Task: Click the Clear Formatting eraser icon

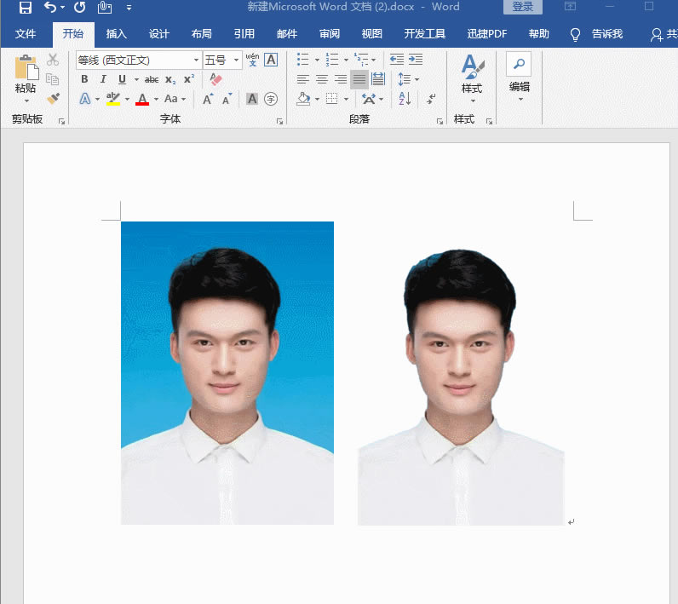Action: coord(215,79)
